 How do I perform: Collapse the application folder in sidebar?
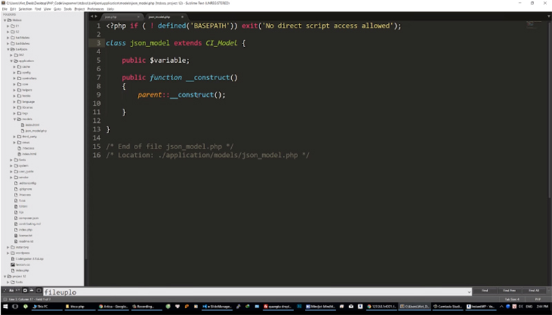pos(12,61)
